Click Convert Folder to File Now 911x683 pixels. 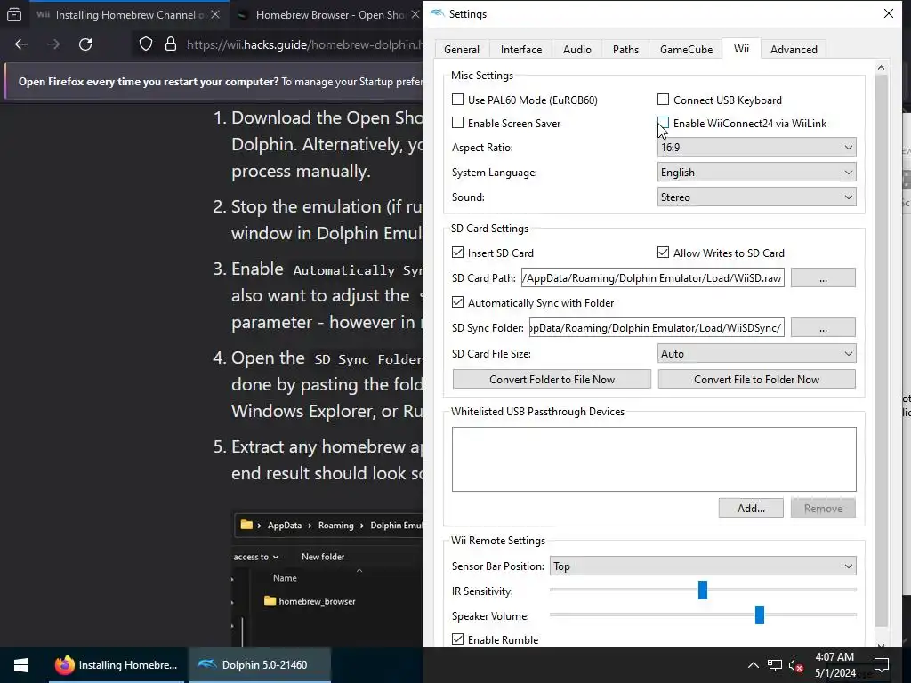[x=552, y=379]
